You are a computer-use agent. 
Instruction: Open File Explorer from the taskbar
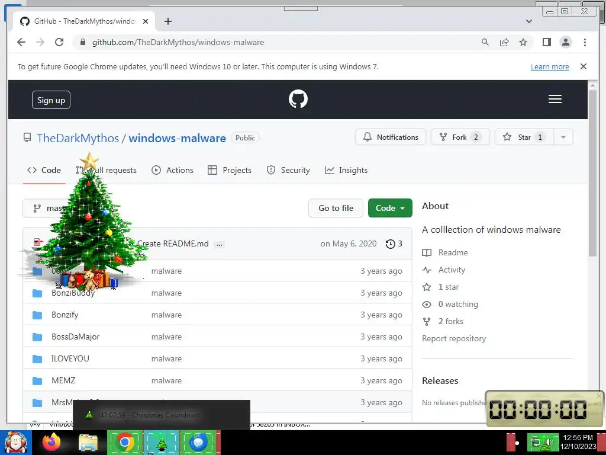[x=88, y=443]
